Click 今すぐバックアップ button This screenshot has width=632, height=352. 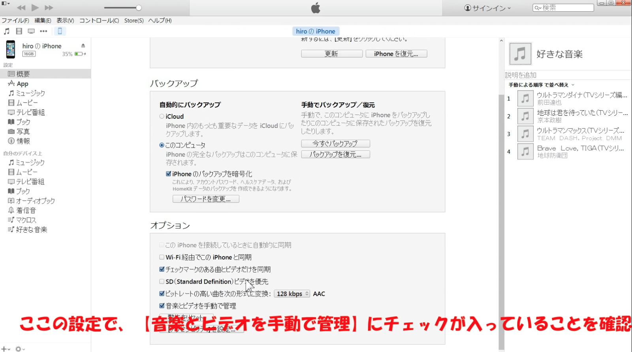point(335,143)
